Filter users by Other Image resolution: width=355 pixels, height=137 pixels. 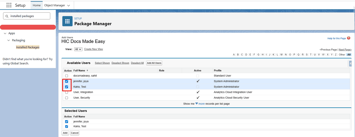(342, 55)
